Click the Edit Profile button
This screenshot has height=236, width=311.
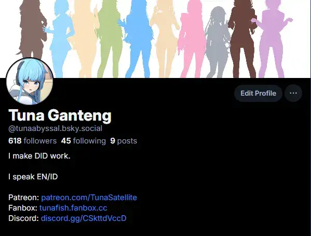pos(258,93)
